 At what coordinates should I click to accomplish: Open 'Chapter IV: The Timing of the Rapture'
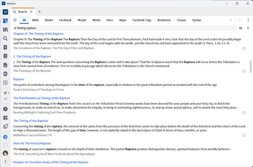(38, 34)
